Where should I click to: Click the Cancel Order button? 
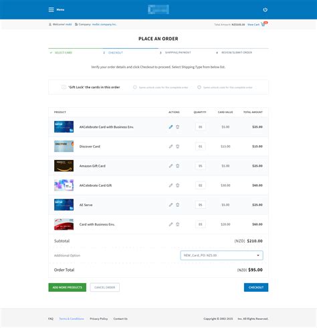tap(105, 287)
